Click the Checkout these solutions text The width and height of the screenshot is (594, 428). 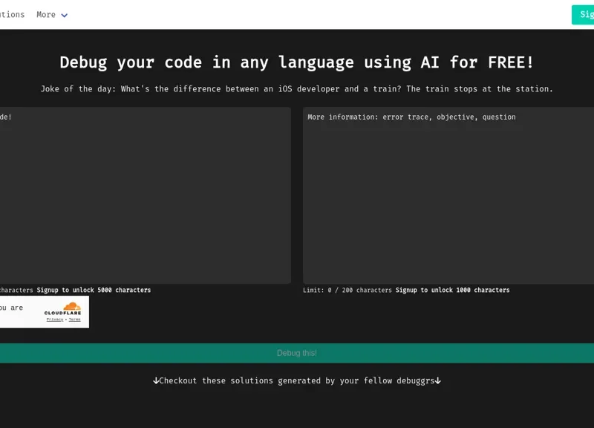(296, 380)
